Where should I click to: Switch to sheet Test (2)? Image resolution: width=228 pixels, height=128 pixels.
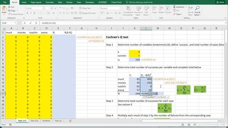click(58, 121)
